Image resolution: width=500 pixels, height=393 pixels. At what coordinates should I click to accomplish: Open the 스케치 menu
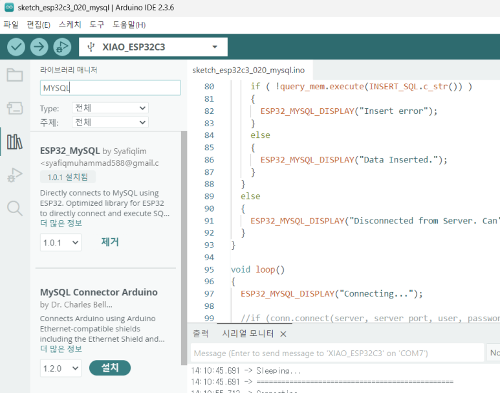[70, 25]
